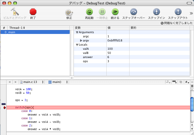This screenshot has width=194, height=135.
Task: Toggle the breakpoint marker at the switch line
Action: (4, 108)
